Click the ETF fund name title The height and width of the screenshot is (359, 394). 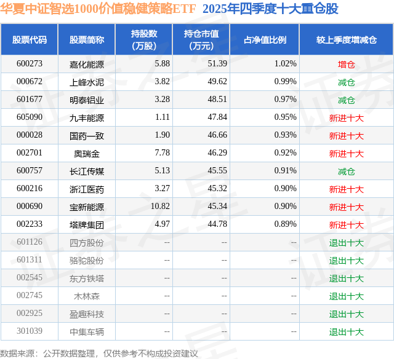tap(98, 9)
